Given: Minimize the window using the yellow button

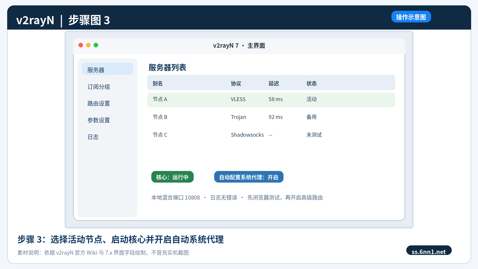Looking at the screenshot, I should click(88, 45).
